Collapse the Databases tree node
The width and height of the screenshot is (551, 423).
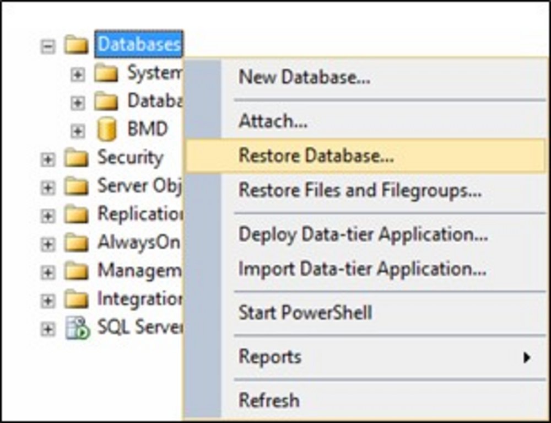click(x=48, y=46)
